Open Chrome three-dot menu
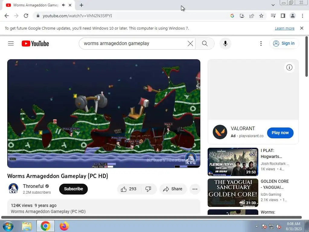 coord(302,16)
